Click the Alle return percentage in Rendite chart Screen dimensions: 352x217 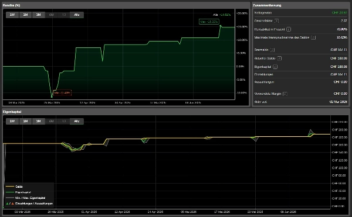click(225, 15)
